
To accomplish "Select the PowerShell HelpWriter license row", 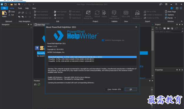I will 92,57.
